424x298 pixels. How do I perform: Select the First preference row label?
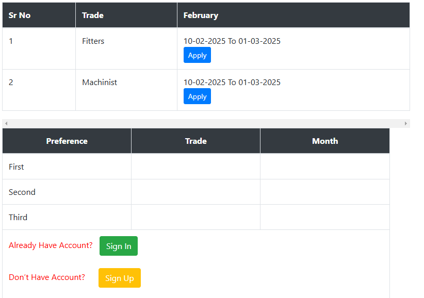(16, 167)
